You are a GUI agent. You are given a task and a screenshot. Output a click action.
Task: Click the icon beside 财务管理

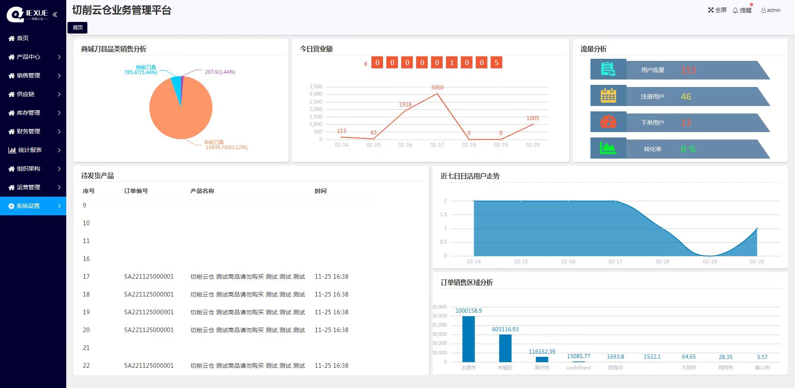click(12, 131)
